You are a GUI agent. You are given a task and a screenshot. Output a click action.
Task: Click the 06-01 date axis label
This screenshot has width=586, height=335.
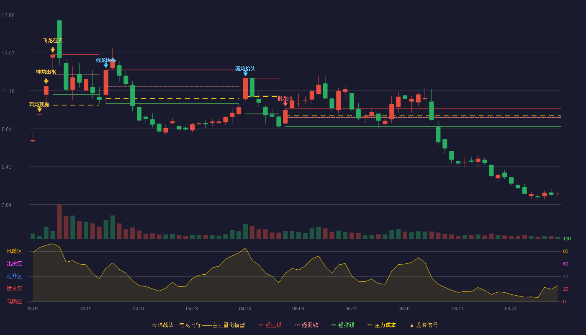pos(404,309)
